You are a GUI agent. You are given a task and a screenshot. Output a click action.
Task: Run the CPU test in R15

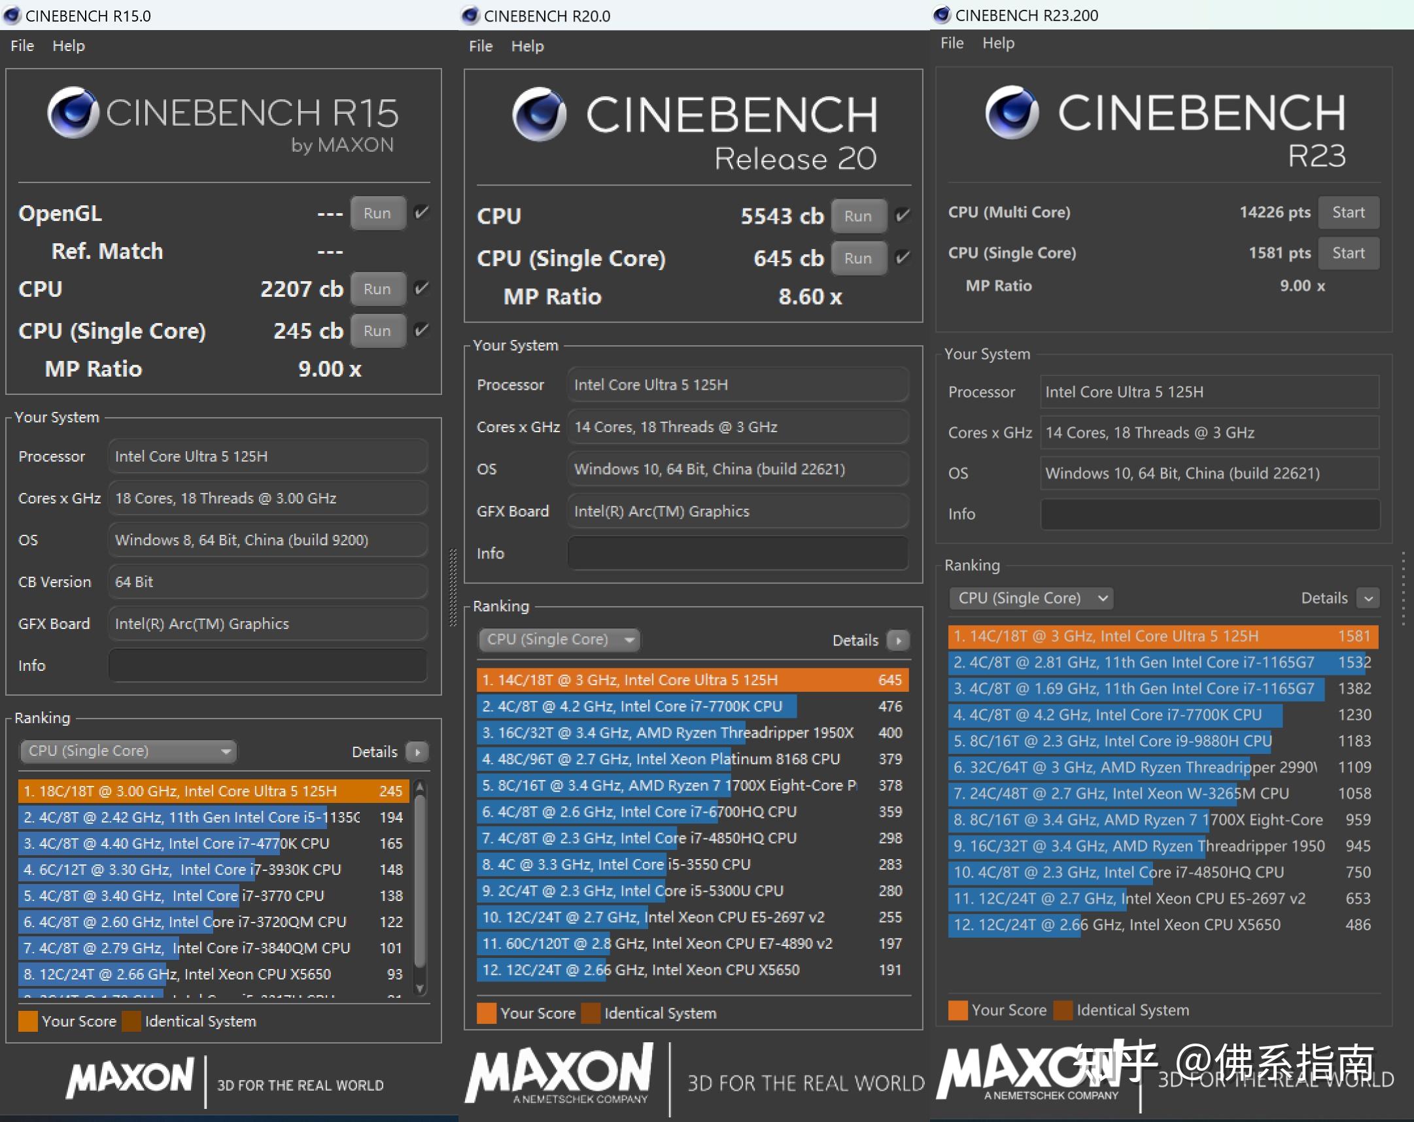click(378, 289)
